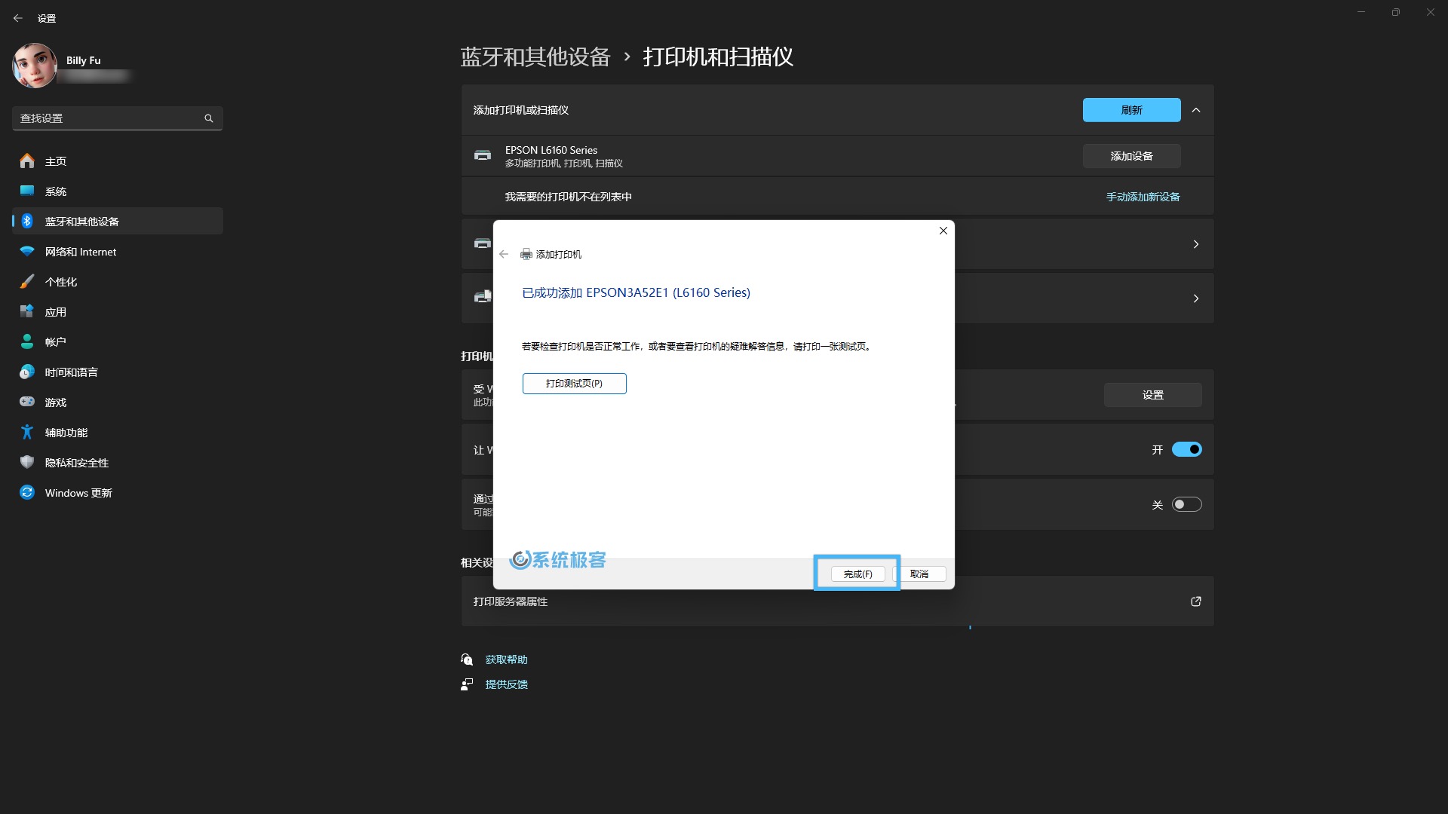This screenshot has height=814, width=1448.
Task: Click 添加设备 for EPSON L6160
Action: (x=1131, y=156)
